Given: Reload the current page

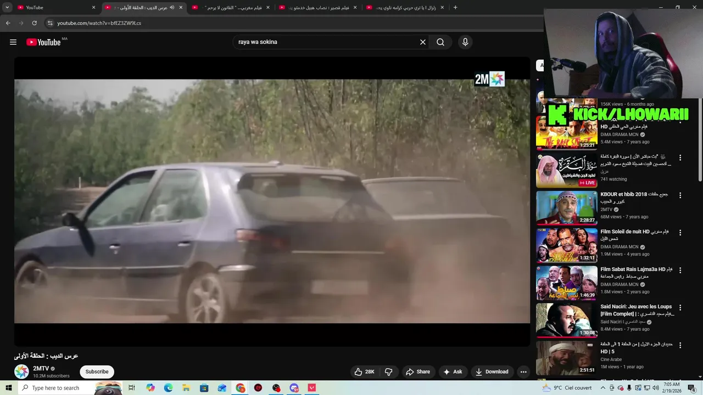Looking at the screenshot, I should pos(34,23).
